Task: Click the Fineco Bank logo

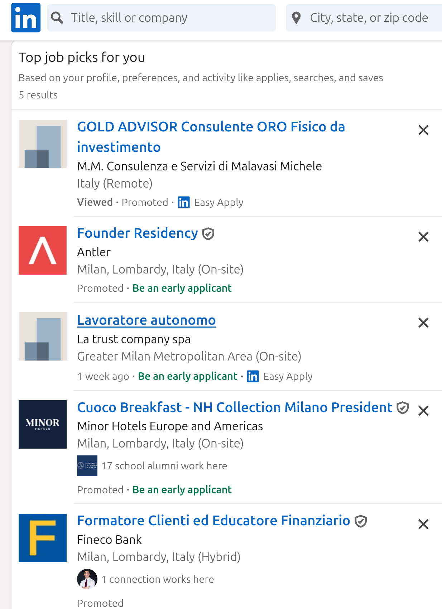Action: coord(43,538)
